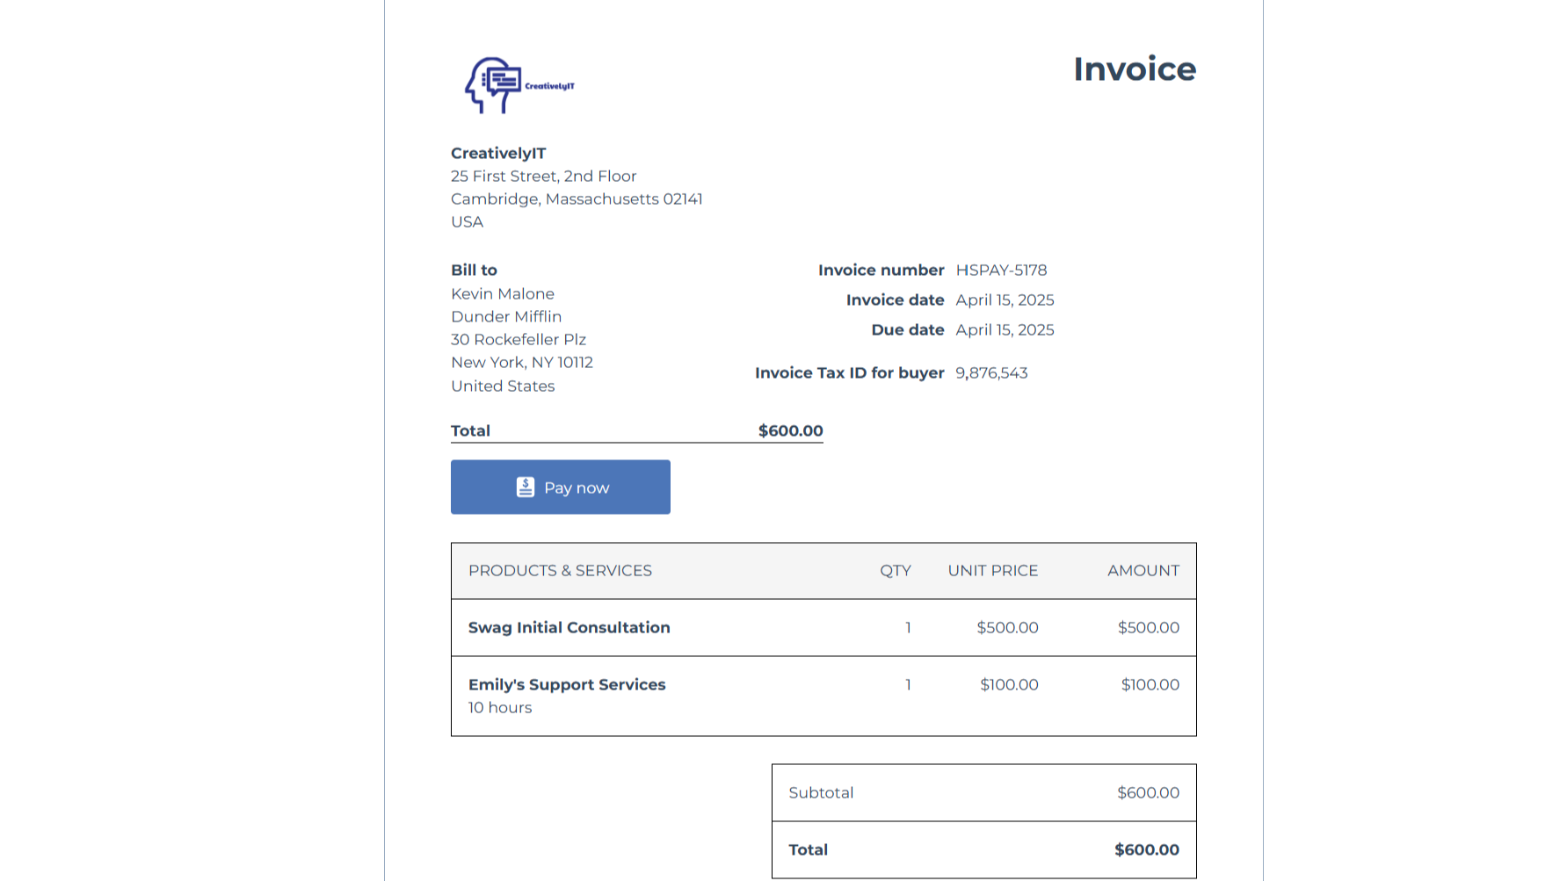Select the invoice number HSPAY-5178
This screenshot has height=881, width=1567.
(1001, 271)
